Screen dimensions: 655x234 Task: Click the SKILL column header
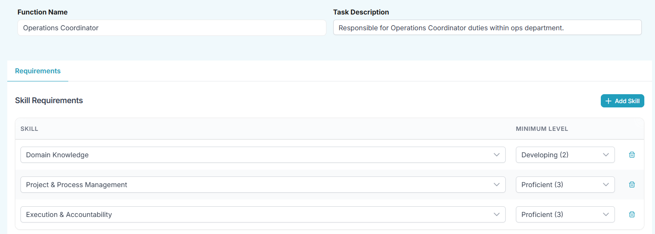tap(29, 129)
